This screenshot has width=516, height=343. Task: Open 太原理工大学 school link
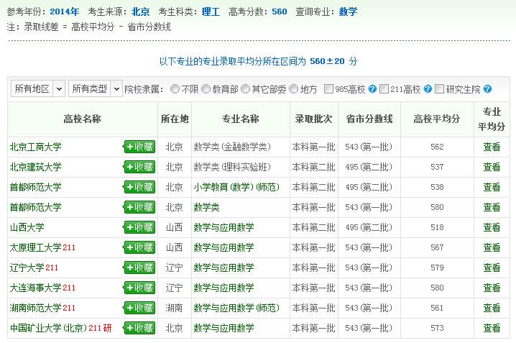tap(35, 247)
